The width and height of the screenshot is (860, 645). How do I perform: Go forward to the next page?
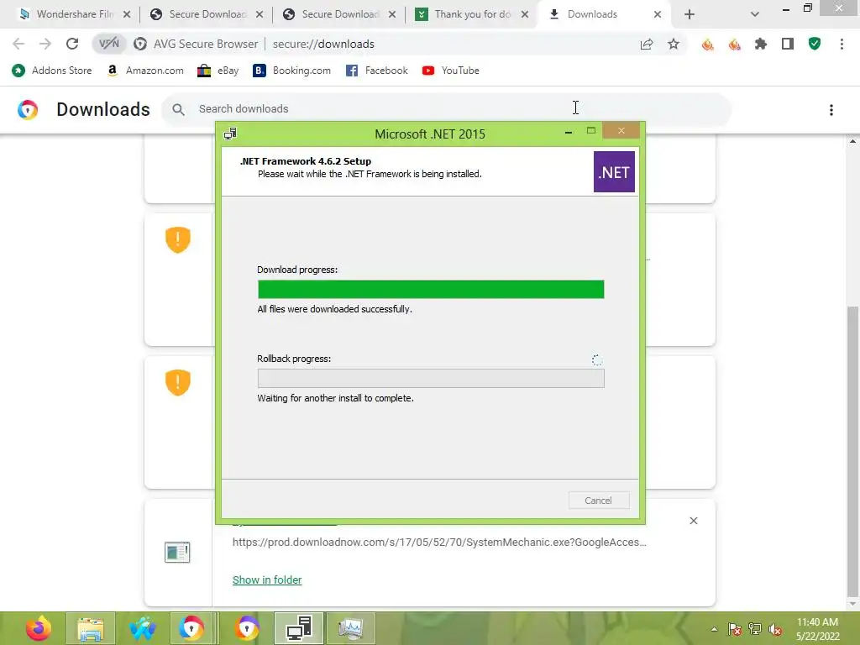[x=45, y=44]
